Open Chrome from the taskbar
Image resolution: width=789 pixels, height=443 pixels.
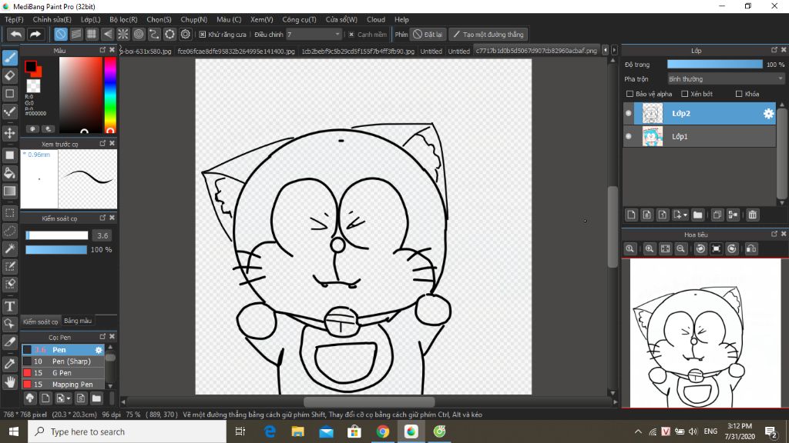click(383, 431)
